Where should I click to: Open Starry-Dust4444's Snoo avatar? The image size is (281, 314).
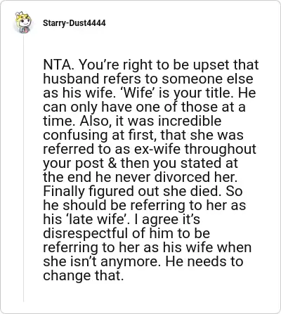[23, 22]
